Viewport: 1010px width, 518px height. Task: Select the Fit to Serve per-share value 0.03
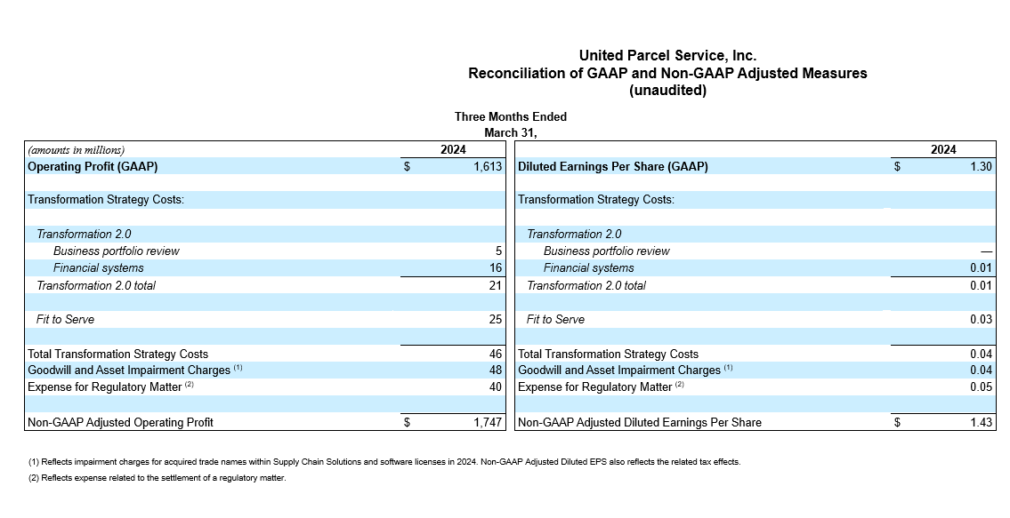pos(981,319)
